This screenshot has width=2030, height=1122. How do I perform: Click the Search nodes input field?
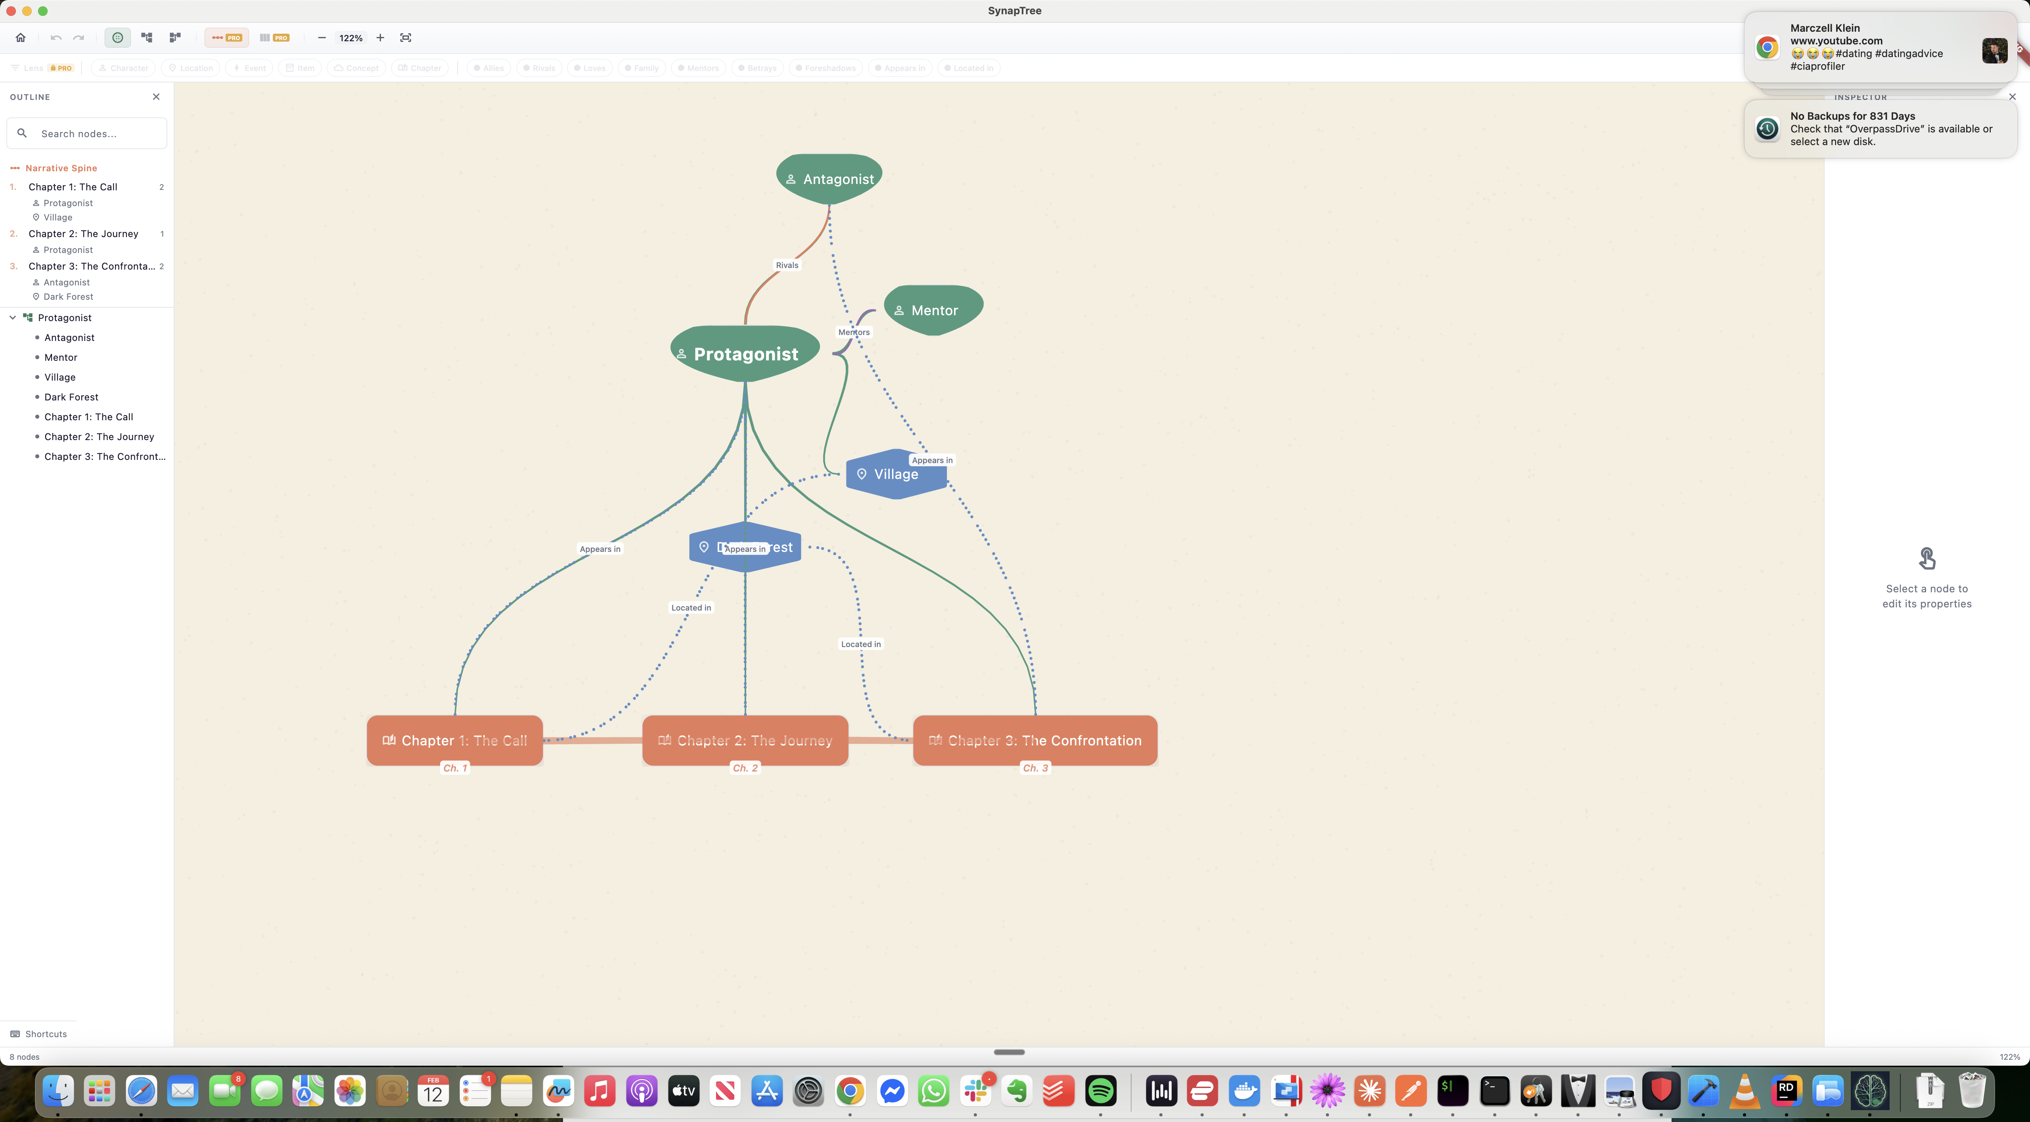tap(87, 132)
